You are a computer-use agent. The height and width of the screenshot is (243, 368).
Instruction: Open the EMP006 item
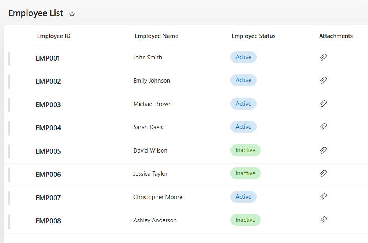[48, 175]
